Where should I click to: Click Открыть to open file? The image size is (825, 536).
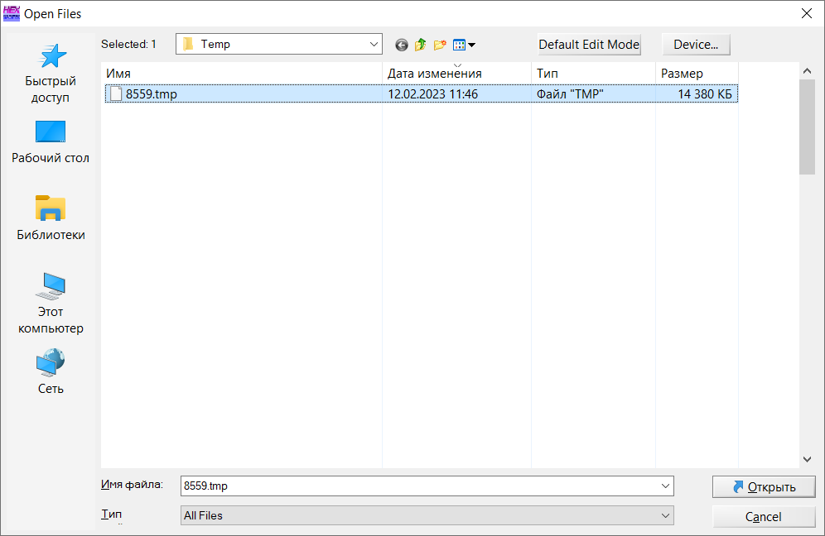point(763,486)
